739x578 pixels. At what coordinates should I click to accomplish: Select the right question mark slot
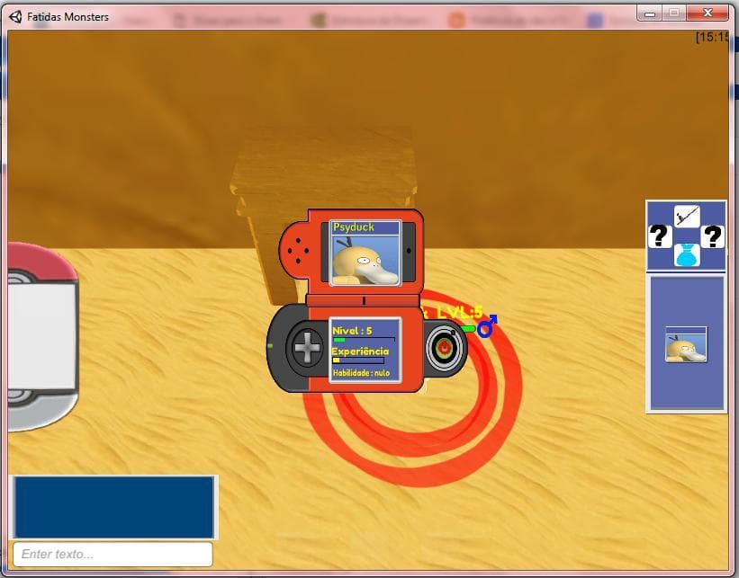coord(712,236)
